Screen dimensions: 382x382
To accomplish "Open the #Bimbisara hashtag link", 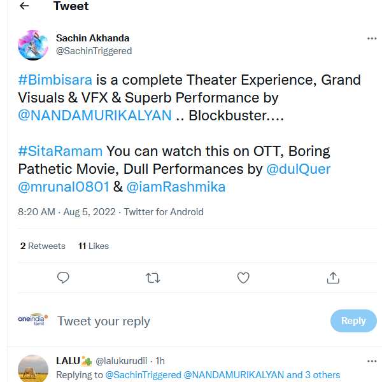I will pos(55,80).
